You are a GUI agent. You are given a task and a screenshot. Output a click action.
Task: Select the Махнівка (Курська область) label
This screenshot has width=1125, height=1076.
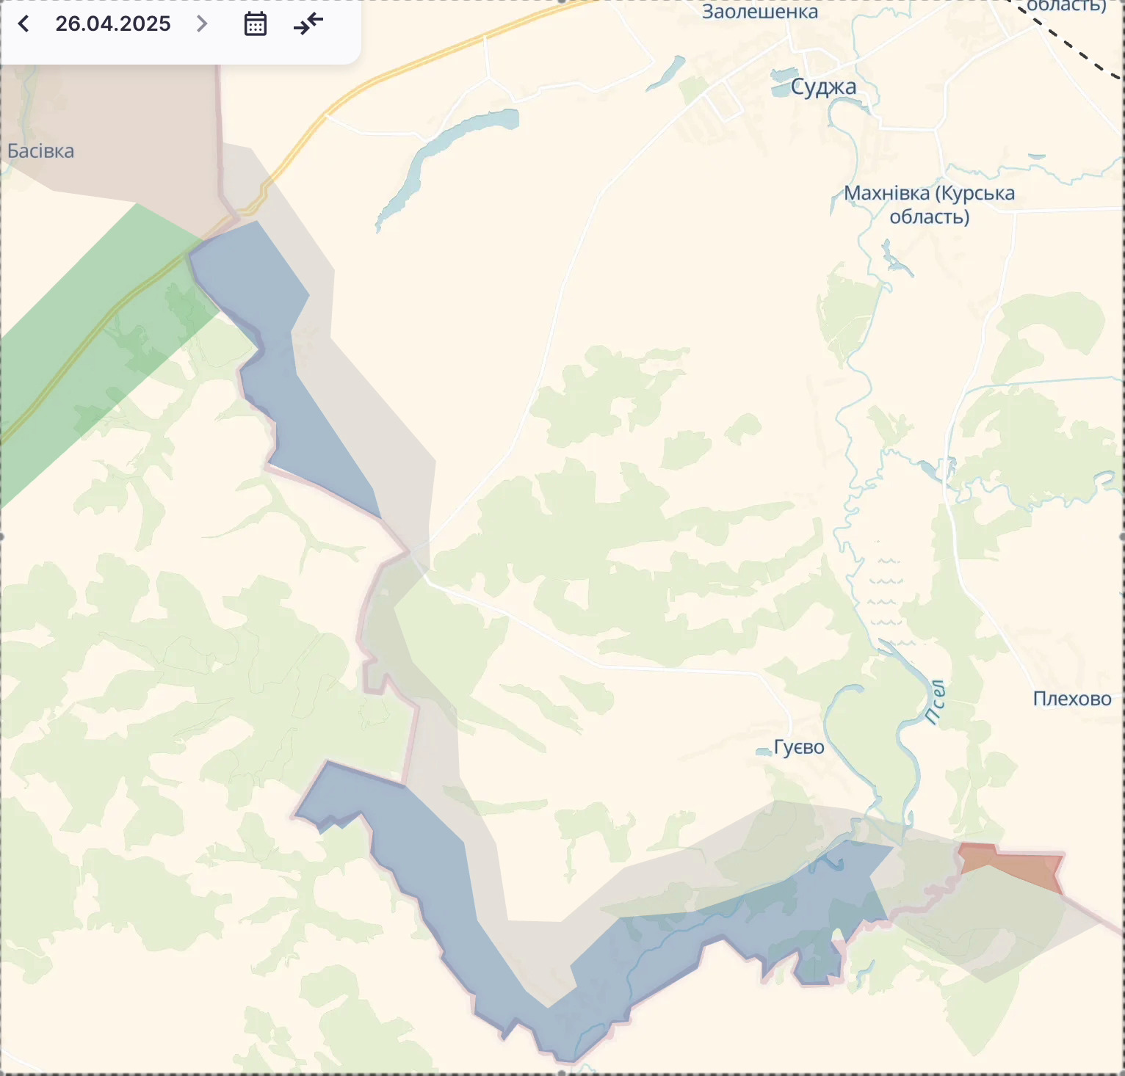tap(929, 205)
